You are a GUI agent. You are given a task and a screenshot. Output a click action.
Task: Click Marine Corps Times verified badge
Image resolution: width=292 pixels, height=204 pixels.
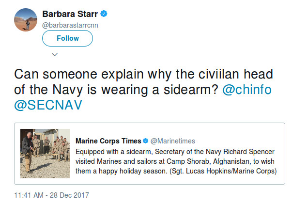pos(144,141)
